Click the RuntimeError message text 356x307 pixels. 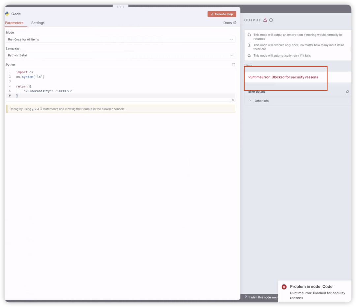[x=283, y=77]
